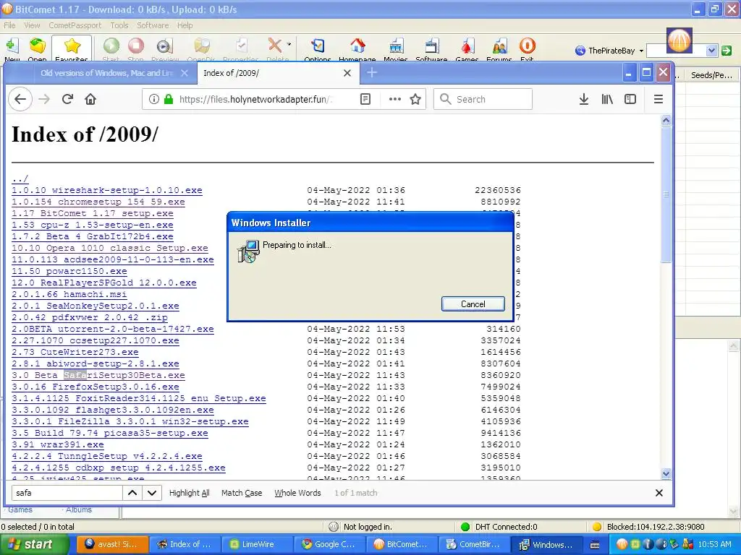Open Firefox hamburger menu

(659, 99)
